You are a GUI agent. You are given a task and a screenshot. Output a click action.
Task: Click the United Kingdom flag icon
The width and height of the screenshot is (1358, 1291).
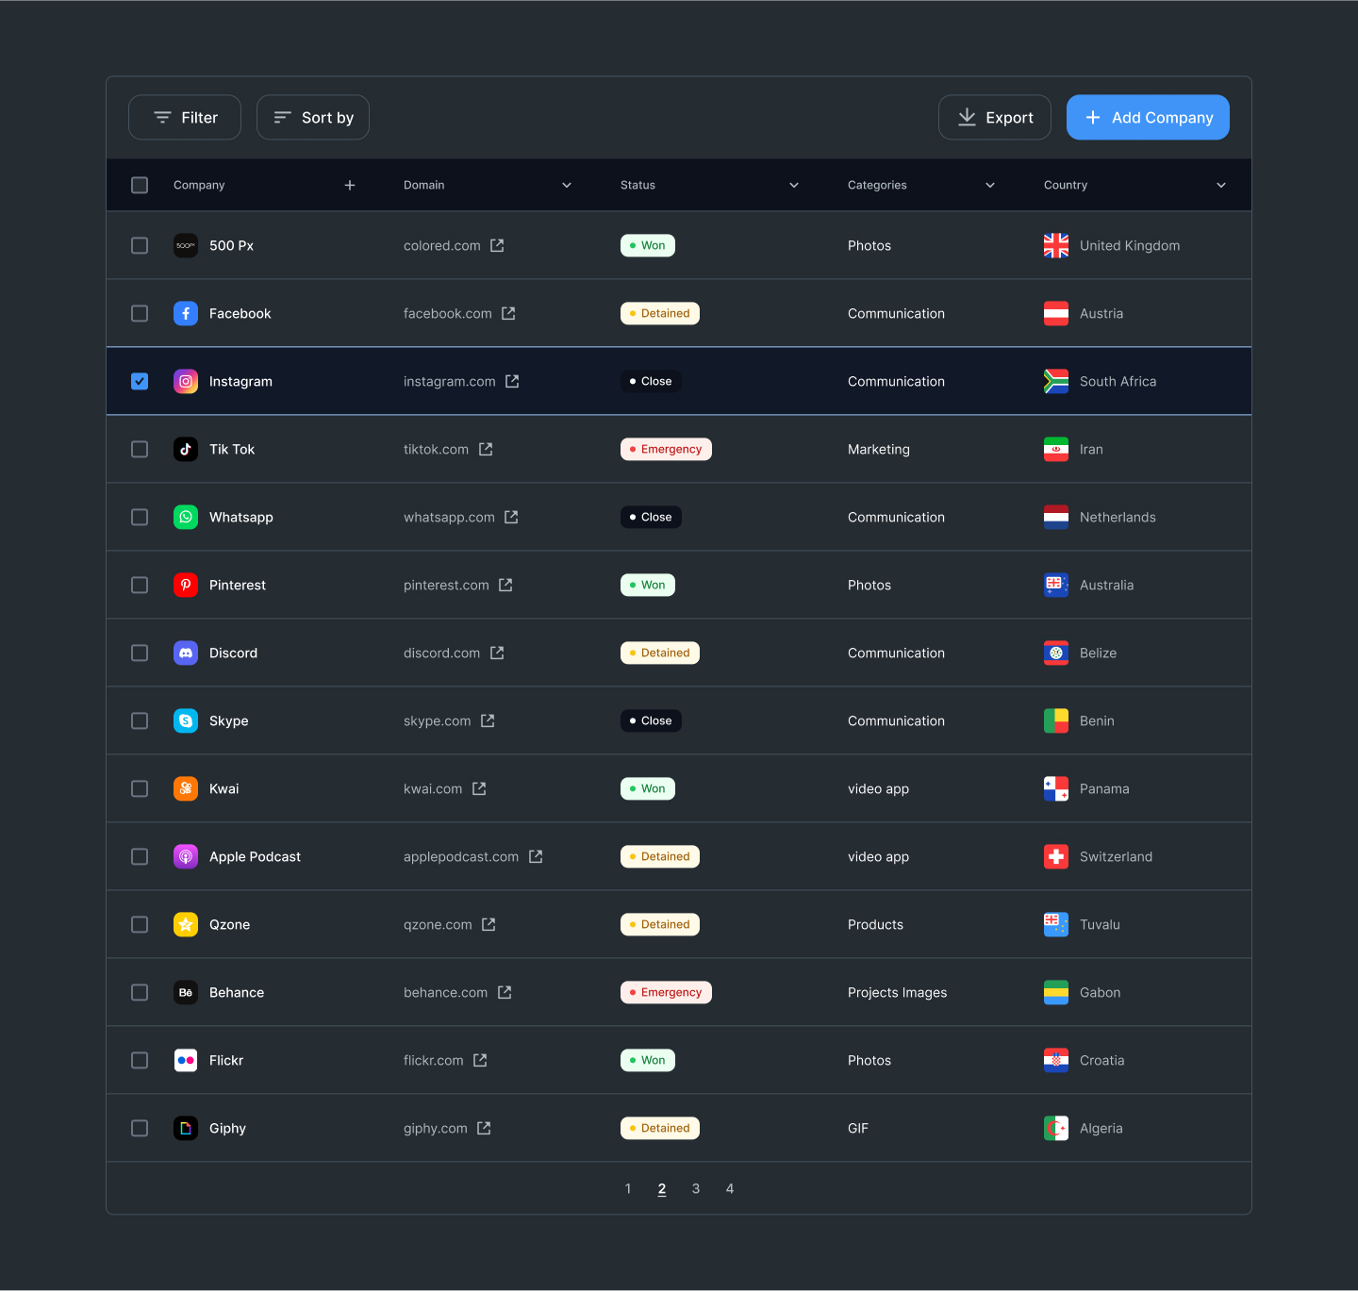pos(1056,245)
